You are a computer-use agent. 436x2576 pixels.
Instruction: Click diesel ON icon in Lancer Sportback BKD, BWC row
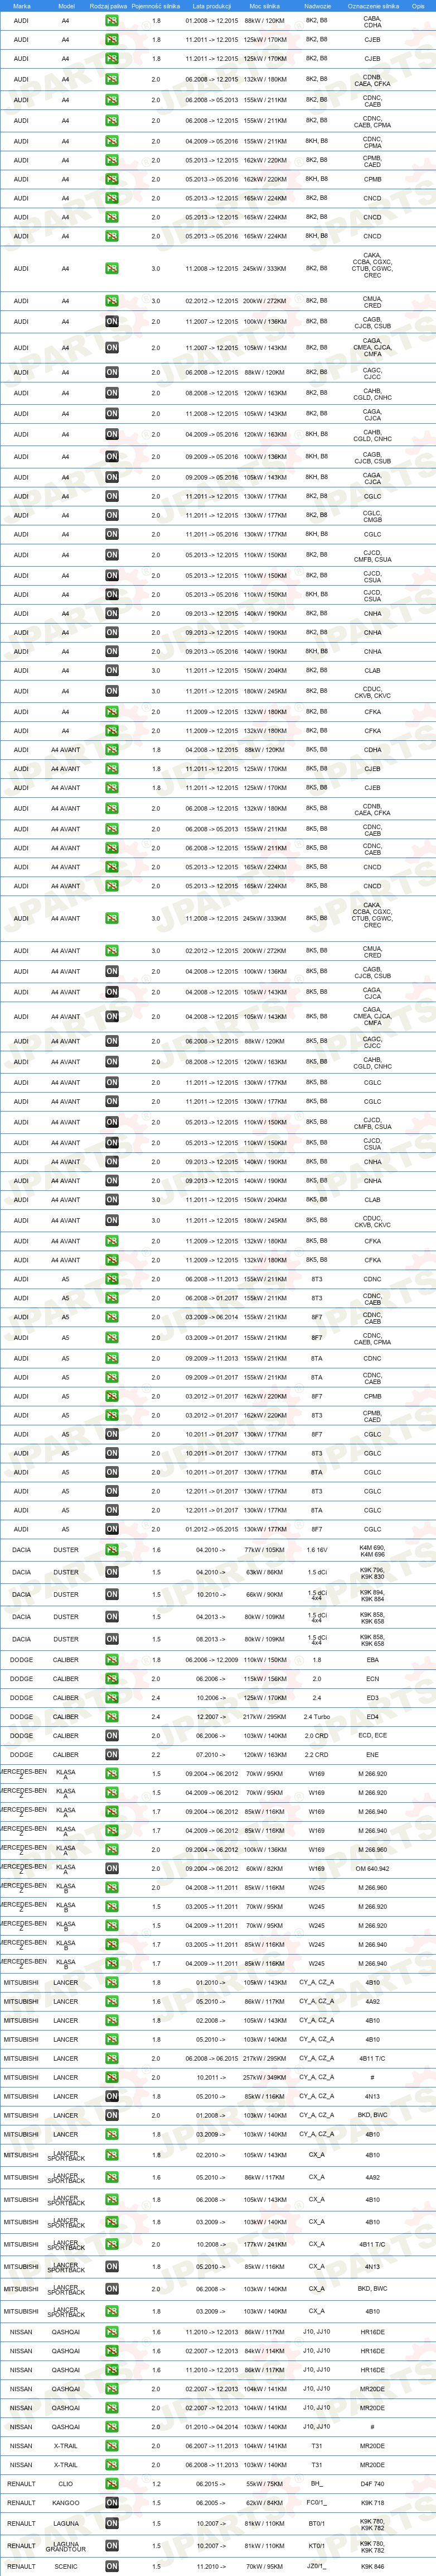pyautogui.click(x=112, y=2289)
